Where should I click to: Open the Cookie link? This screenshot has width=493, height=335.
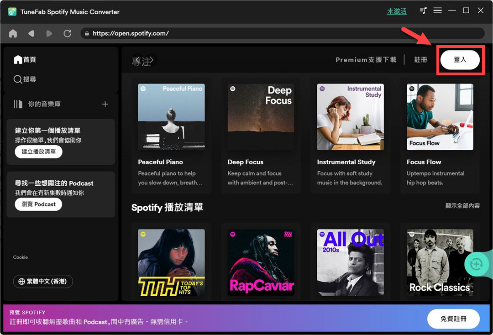pyautogui.click(x=21, y=257)
